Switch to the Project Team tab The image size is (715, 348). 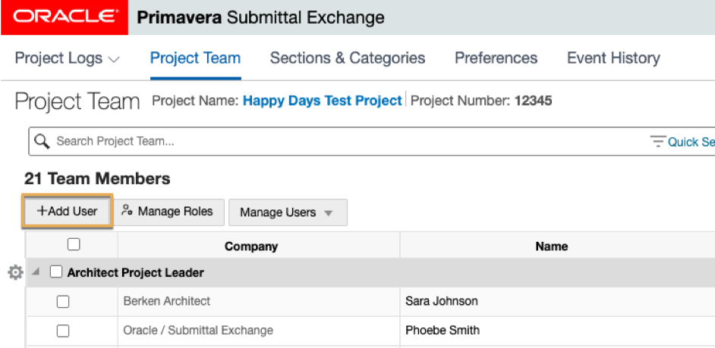pyautogui.click(x=195, y=58)
